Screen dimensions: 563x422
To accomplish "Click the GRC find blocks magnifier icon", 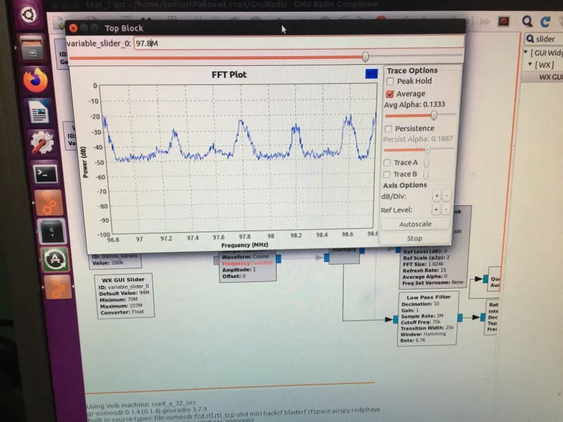I will click(x=527, y=21).
